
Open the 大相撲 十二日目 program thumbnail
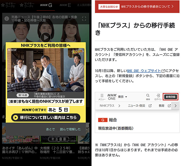pyautogui.click(x=58, y=139)
